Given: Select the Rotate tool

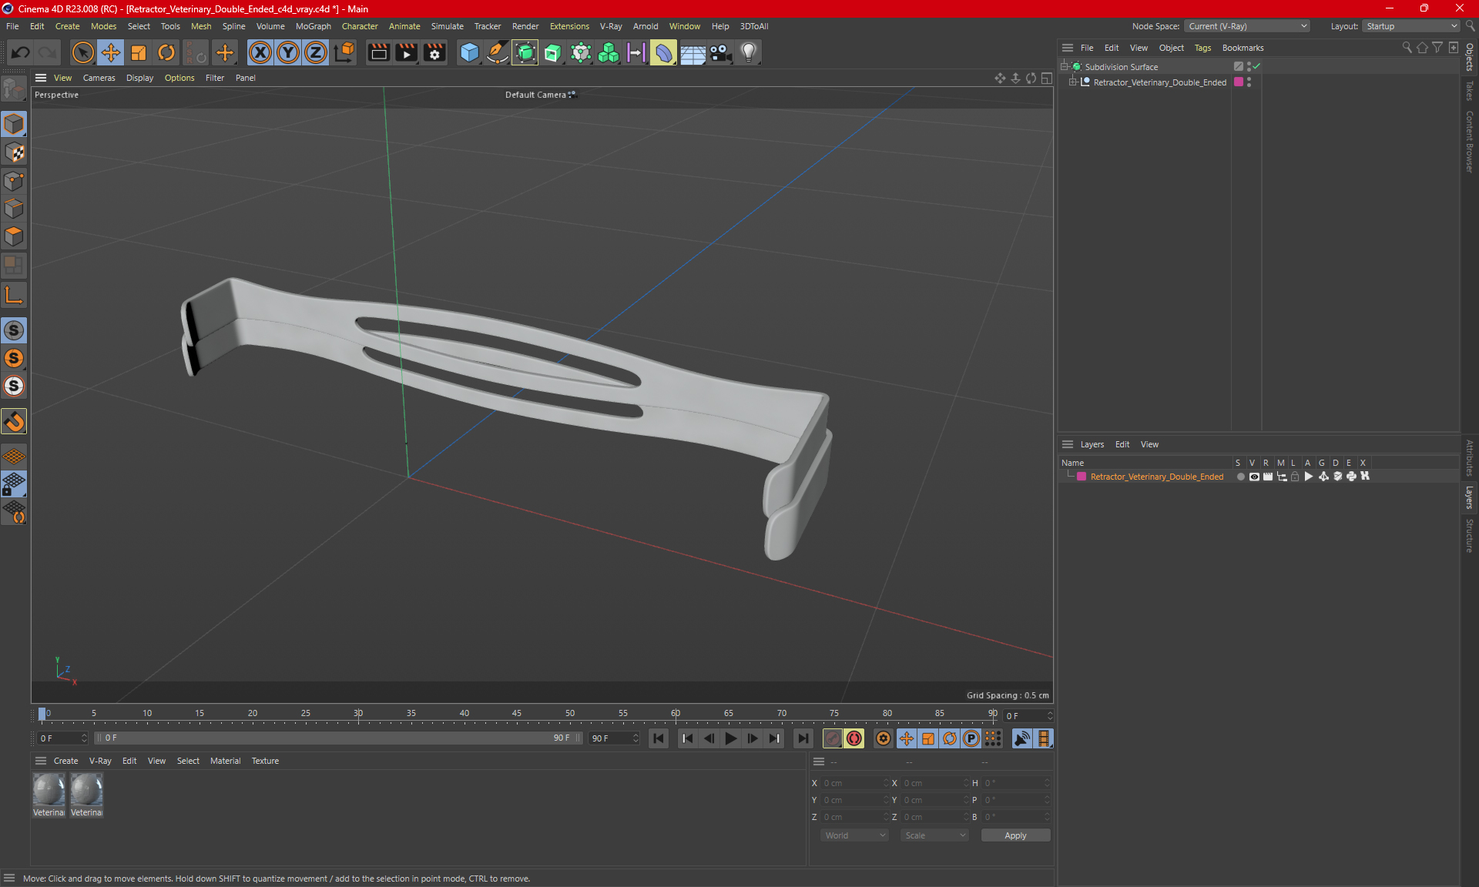Looking at the screenshot, I should click(x=166, y=52).
